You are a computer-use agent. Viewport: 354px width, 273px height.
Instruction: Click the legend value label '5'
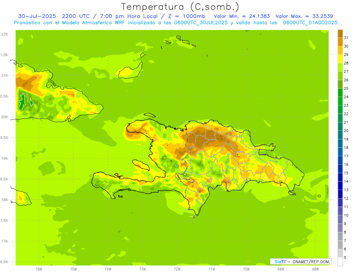pos(345,258)
